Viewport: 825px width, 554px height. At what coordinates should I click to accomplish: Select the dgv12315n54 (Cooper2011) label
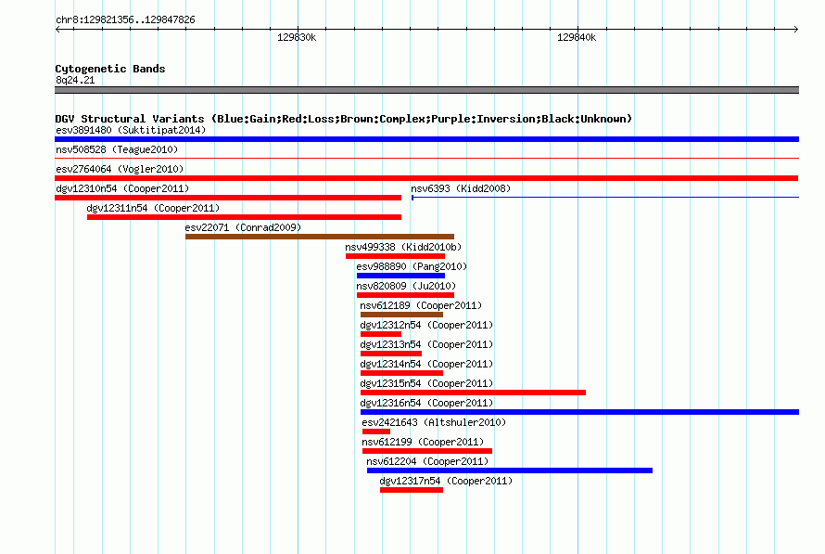[x=426, y=383]
